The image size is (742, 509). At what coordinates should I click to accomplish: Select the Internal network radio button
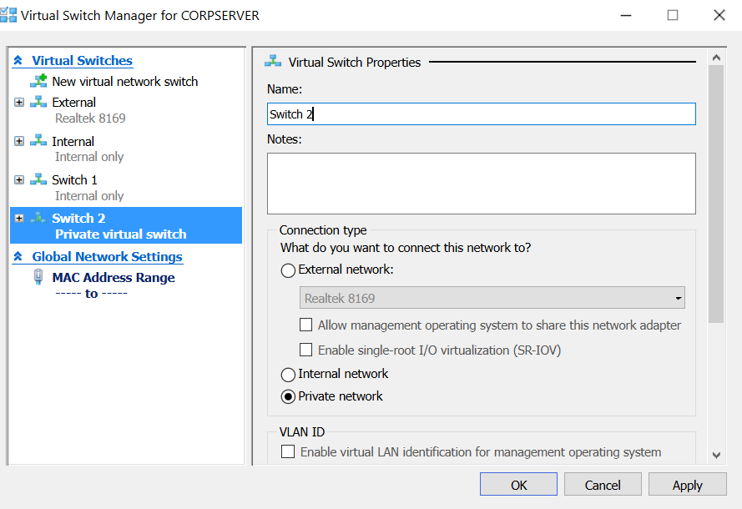coord(288,375)
